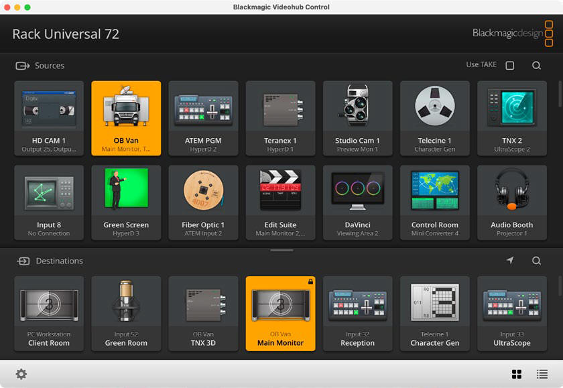Enable the Use TAKE checkbox
This screenshot has width=563, height=388.
point(510,65)
